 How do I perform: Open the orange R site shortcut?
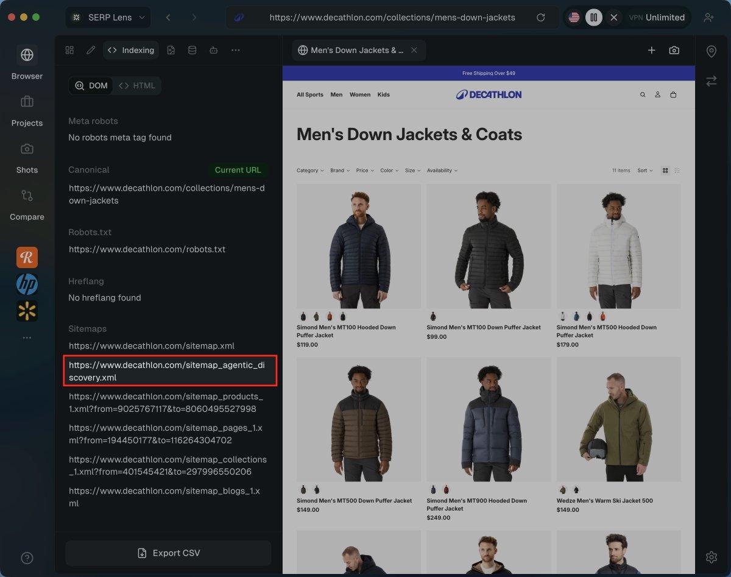point(27,258)
